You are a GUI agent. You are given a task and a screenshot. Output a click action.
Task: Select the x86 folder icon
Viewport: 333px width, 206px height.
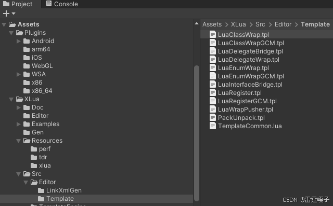[x=27, y=83]
